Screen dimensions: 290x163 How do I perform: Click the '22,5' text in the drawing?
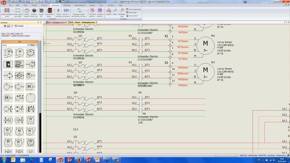point(76,129)
